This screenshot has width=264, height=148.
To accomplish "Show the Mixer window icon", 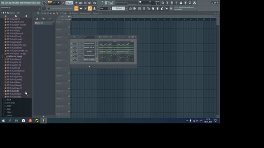I will click(144, 8).
